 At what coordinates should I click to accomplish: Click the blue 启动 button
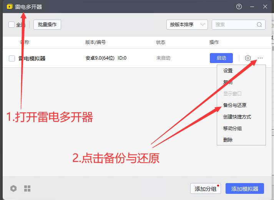click(x=221, y=58)
